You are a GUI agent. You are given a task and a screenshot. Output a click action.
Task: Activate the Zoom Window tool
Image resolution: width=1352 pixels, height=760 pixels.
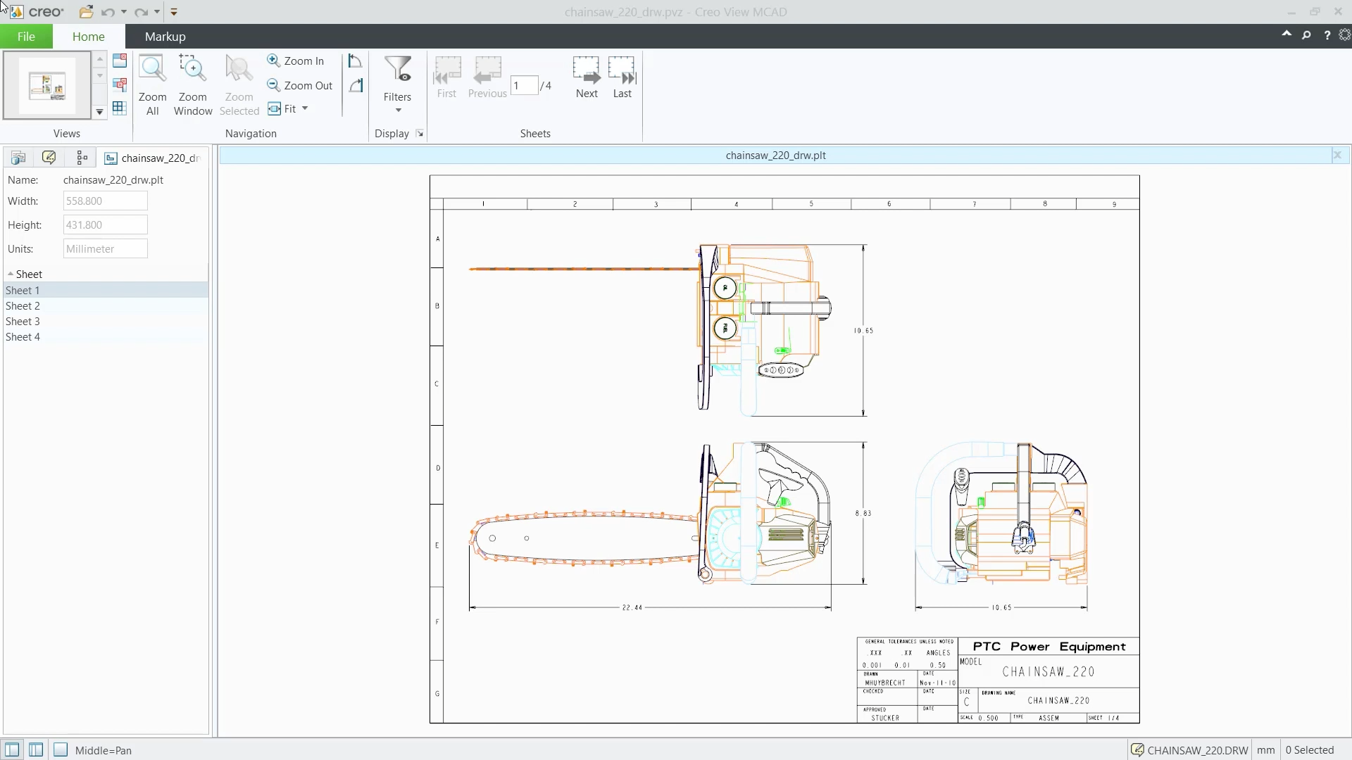[193, 85]
